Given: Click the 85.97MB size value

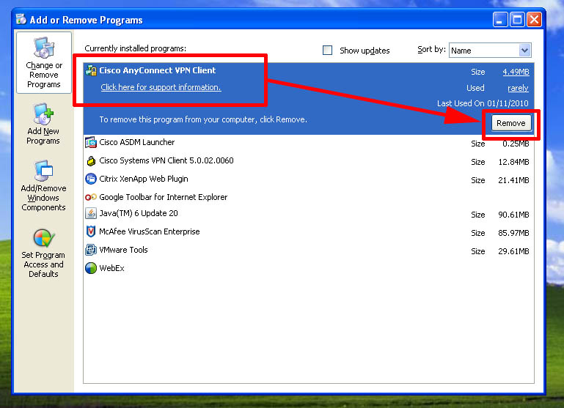Looking at the screenshot, I should click(x=513, y=233).
